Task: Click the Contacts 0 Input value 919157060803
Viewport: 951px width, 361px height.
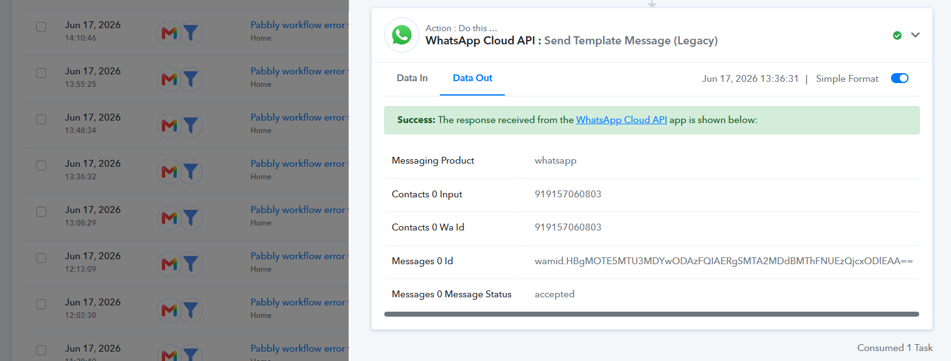Action: coord(568,194)
